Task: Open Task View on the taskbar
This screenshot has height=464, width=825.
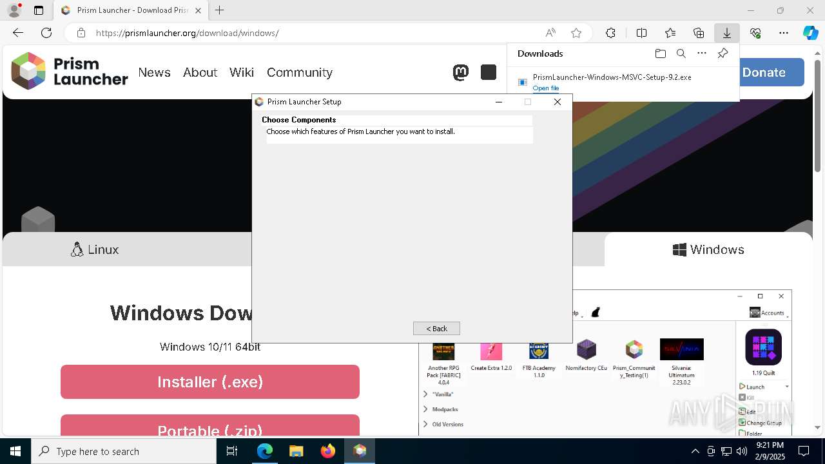Action: 232,451
